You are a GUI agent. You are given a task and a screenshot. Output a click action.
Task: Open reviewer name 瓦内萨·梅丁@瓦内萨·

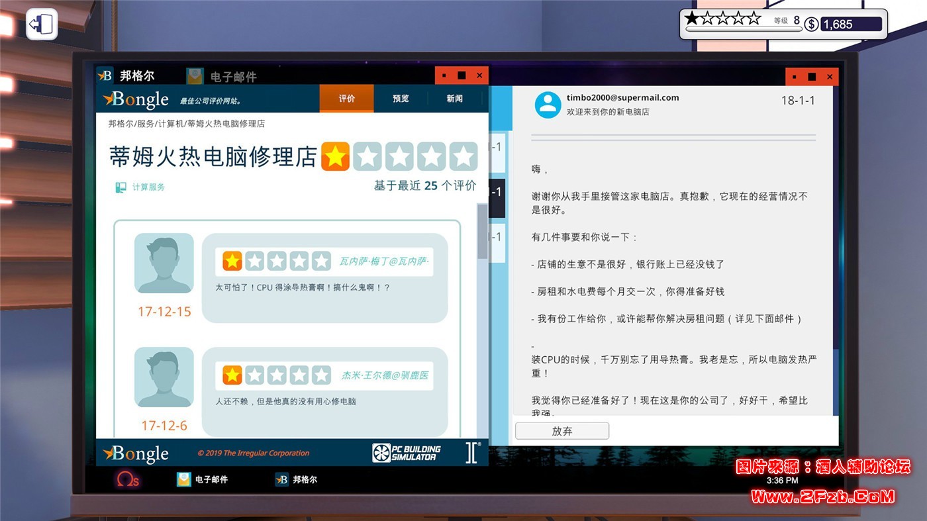click(384, 261)
